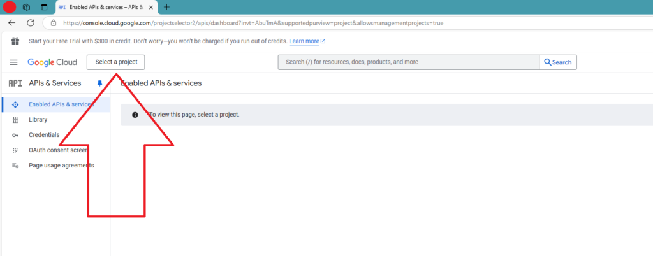Click the blue pin icon beside APIs & Services
Screen dimensions: 653x256
click(99, 83)
